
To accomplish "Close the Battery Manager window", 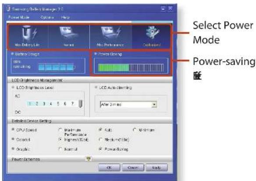I will (170, 8).
